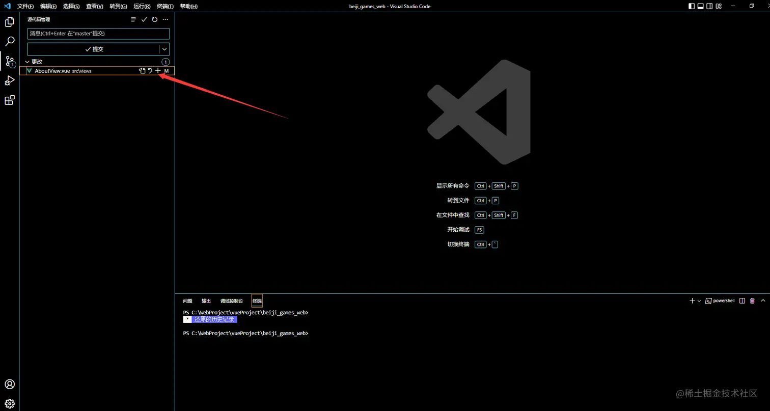
Task: Select the Source Control activity bar icon
Action: [10, 62]
